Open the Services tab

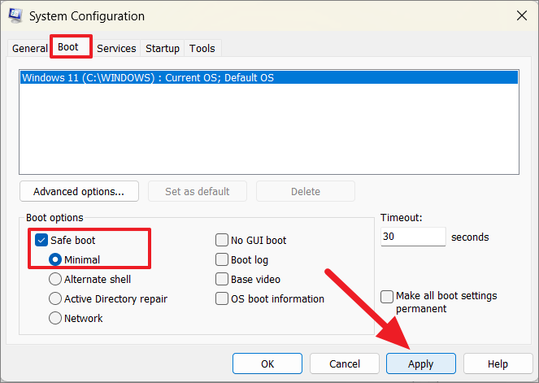(x=116, y=49)
